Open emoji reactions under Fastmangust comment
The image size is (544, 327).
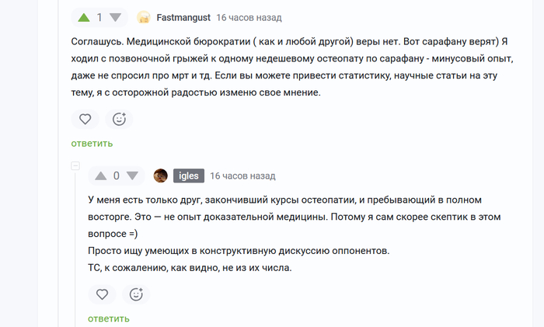coord(119,119)
